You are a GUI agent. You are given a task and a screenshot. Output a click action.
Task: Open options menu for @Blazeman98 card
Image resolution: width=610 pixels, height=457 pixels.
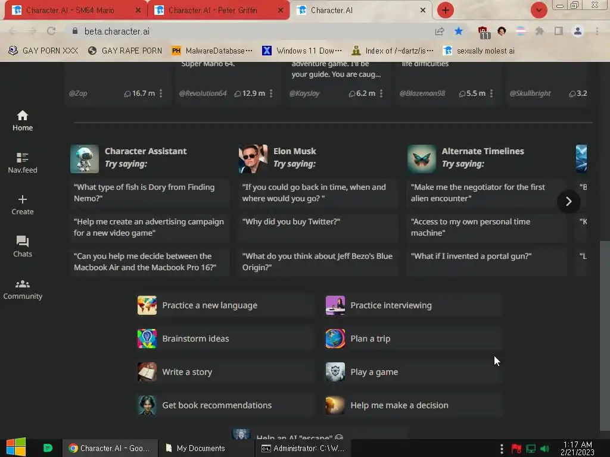point(491,93)
